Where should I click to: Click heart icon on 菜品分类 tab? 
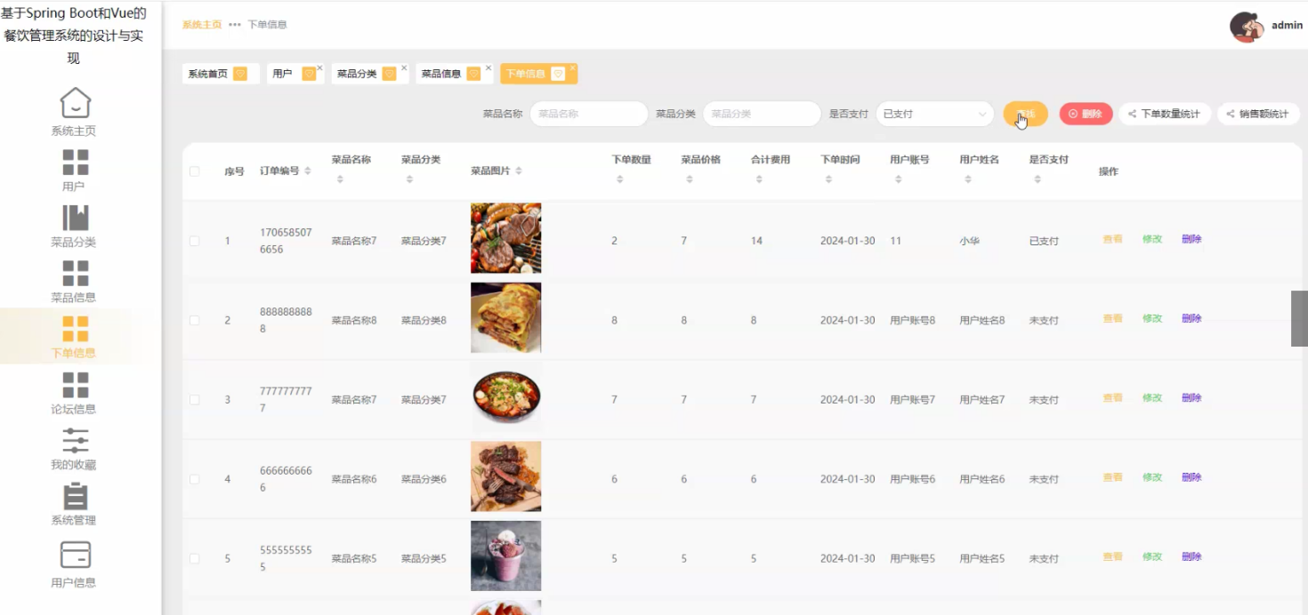[389, 74]
